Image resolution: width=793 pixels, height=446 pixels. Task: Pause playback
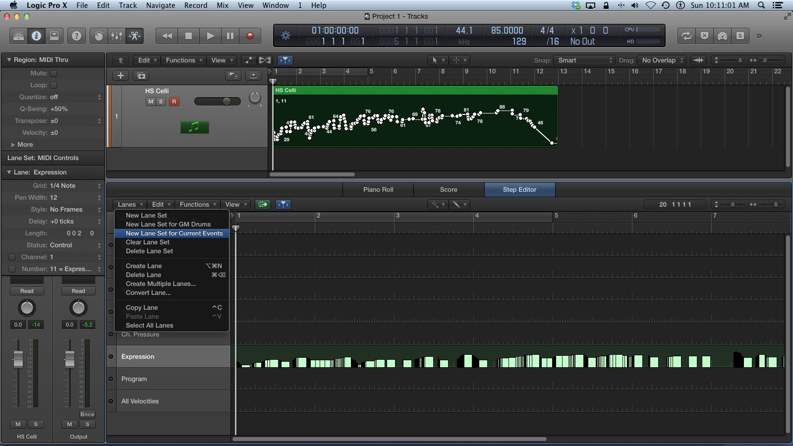pyautogui.click(x=230, y=36)
